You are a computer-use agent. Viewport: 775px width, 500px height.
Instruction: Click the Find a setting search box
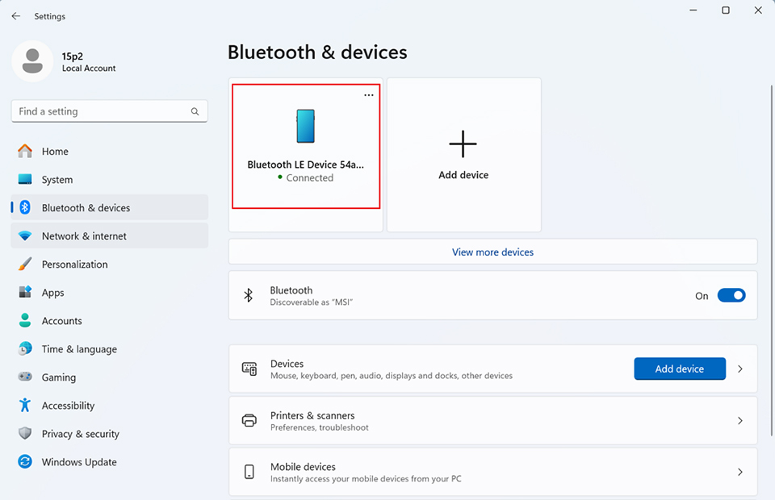tap(109, 110)
